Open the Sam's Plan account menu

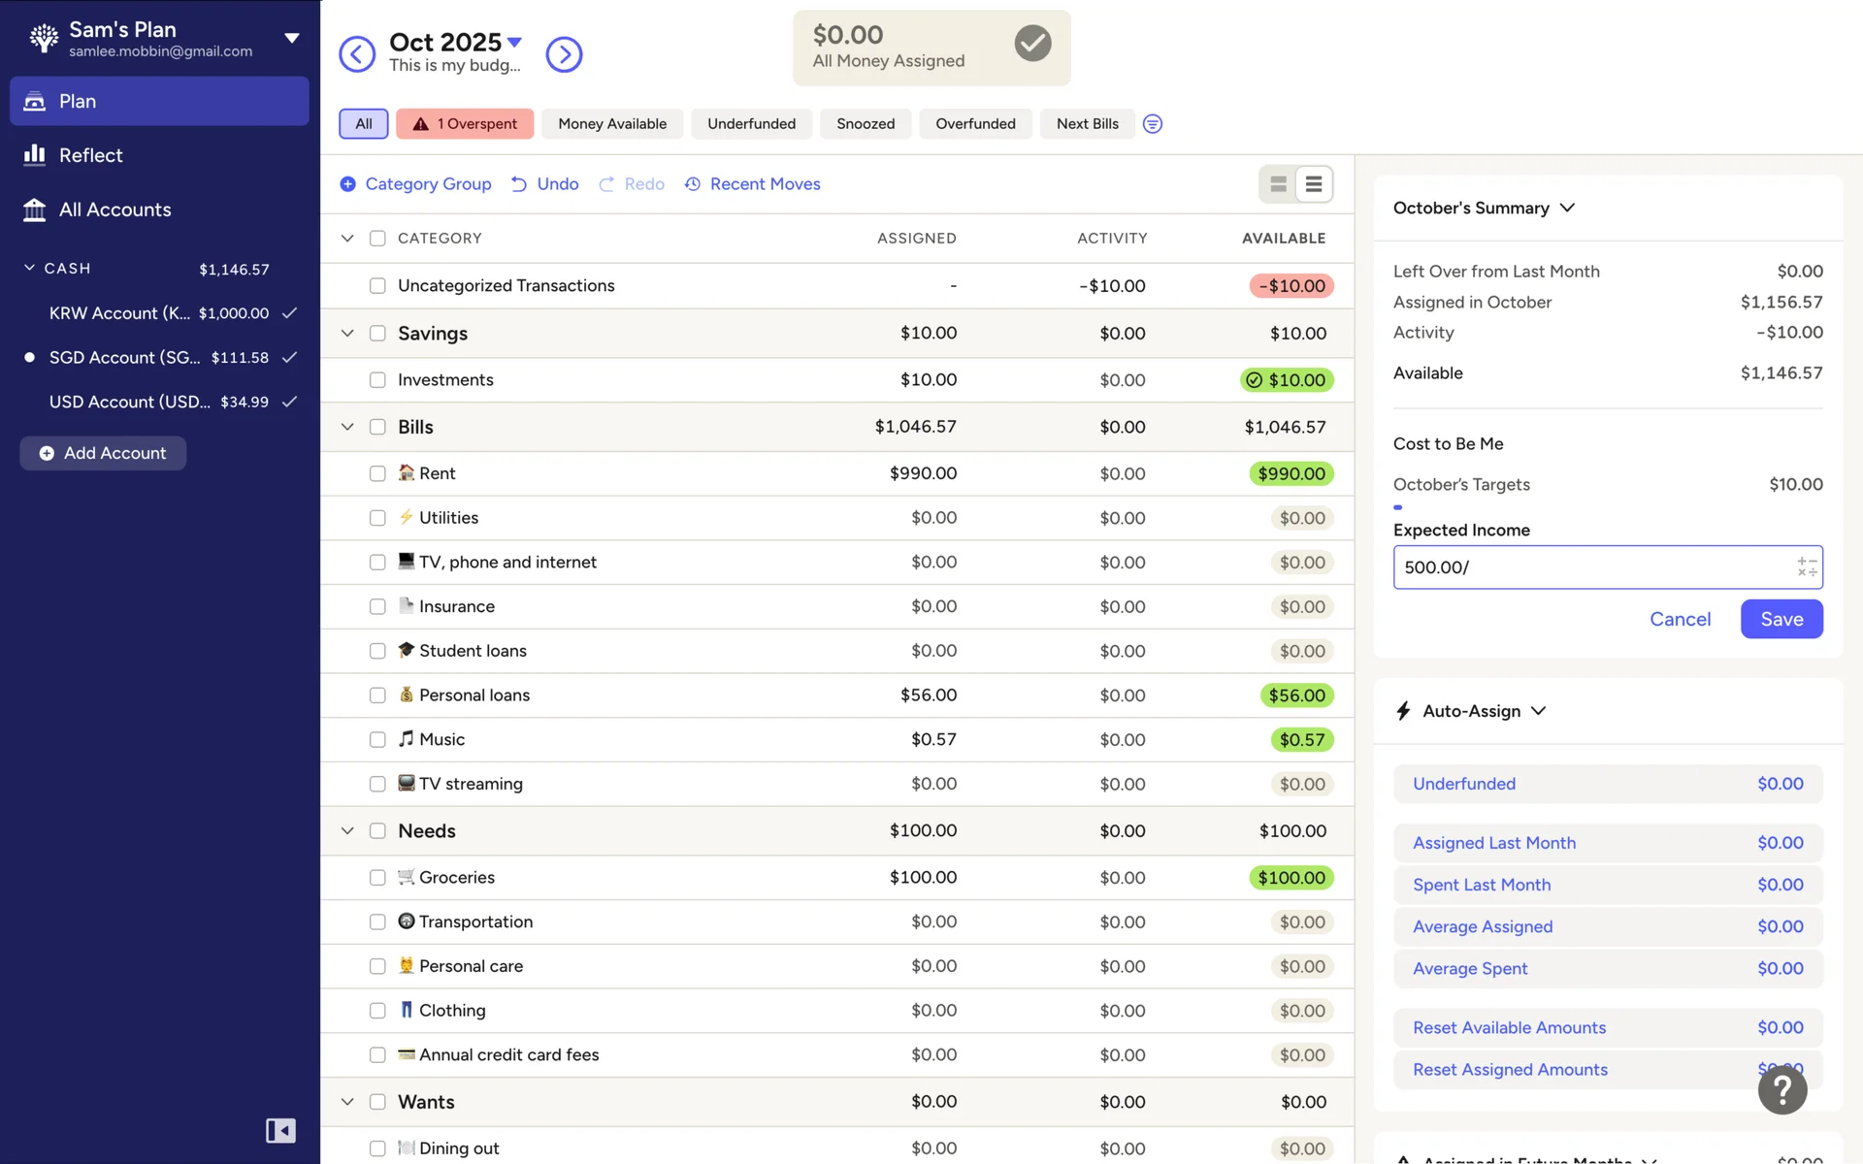click(291, 39)
